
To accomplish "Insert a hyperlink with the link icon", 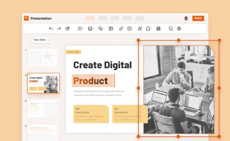I will point(121,28).
